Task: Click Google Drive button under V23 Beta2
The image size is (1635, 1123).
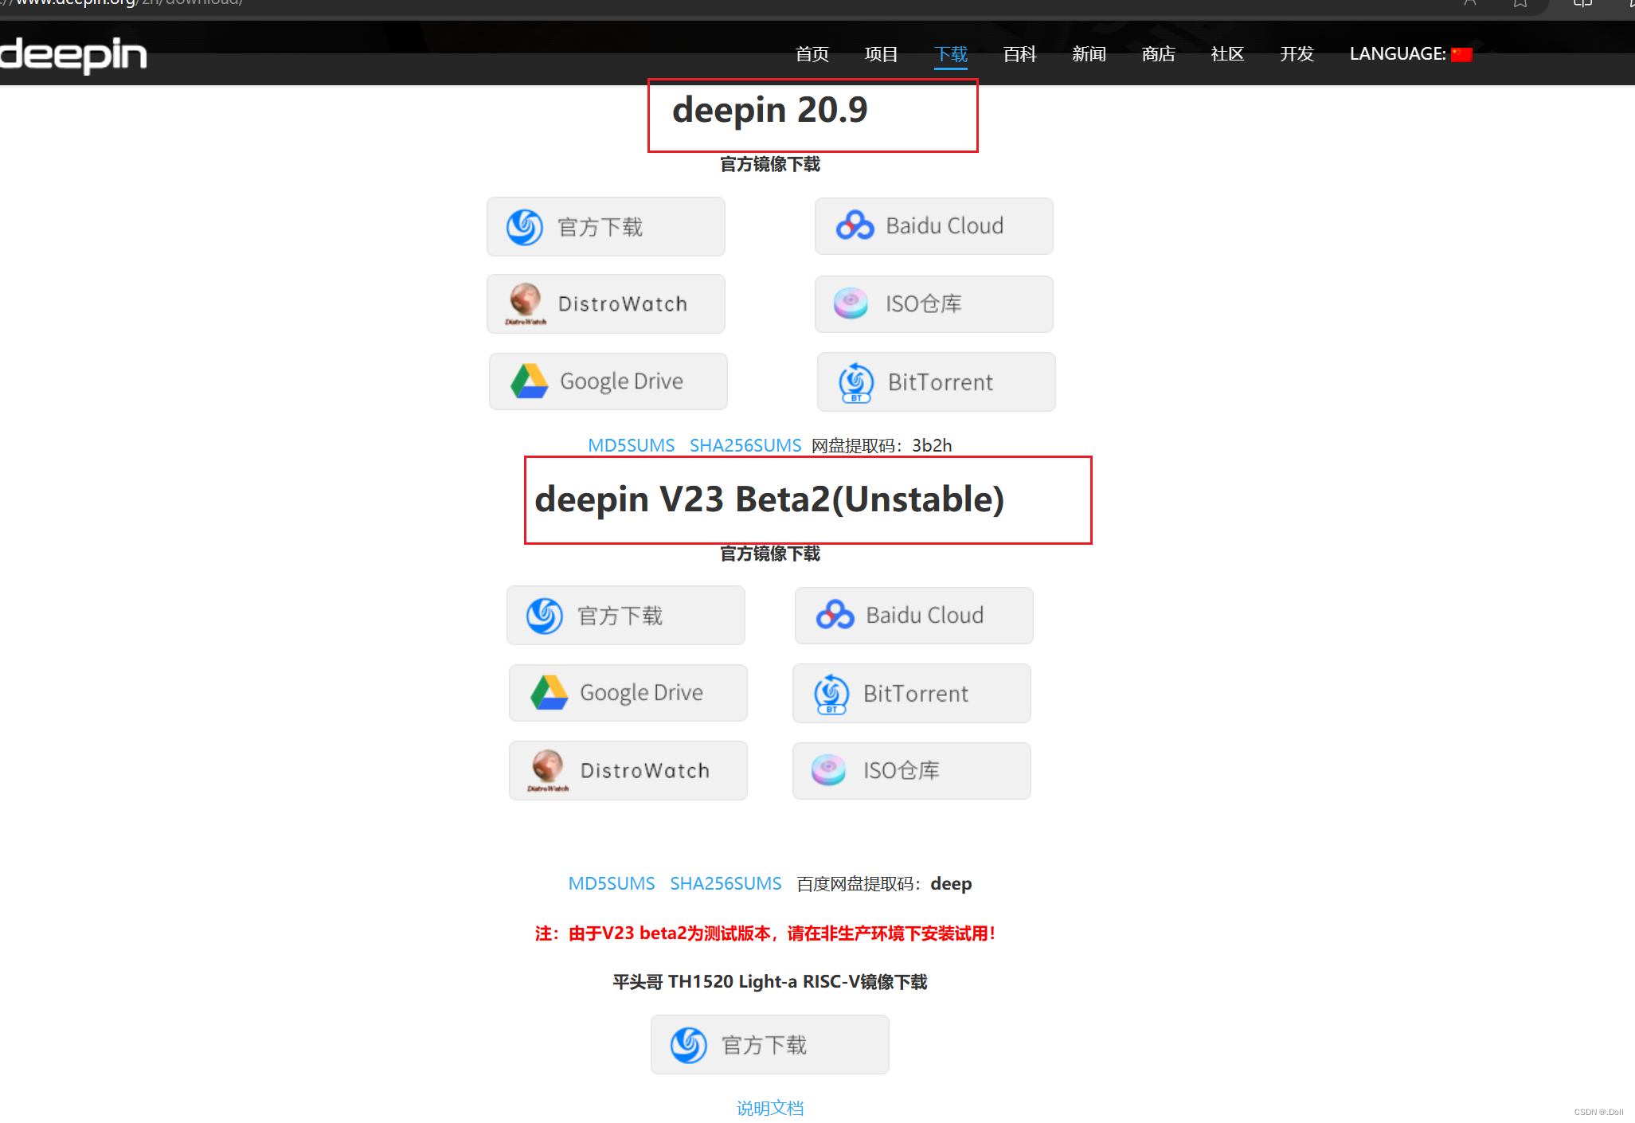Action: (628, 693)
